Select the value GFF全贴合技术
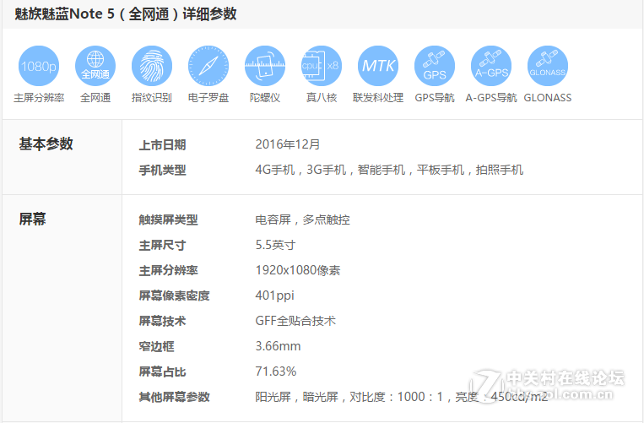The image size is (644, 423). point(295,321)
